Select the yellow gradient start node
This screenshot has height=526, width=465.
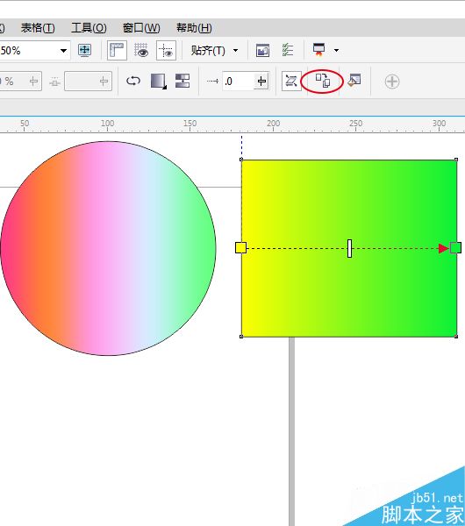[x=240, y=247]
